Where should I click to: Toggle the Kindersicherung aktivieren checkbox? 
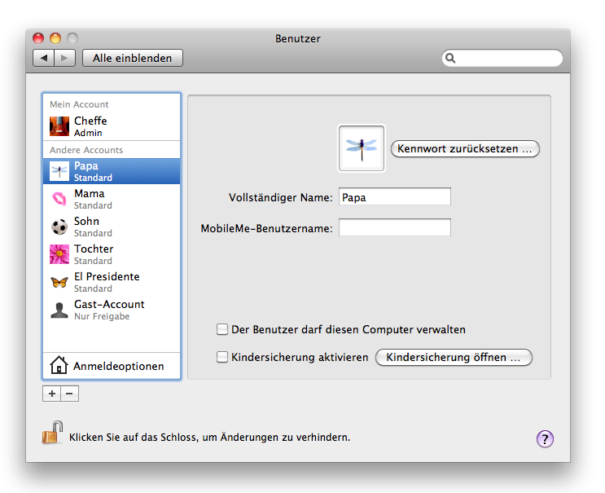(x=222, y=357)
